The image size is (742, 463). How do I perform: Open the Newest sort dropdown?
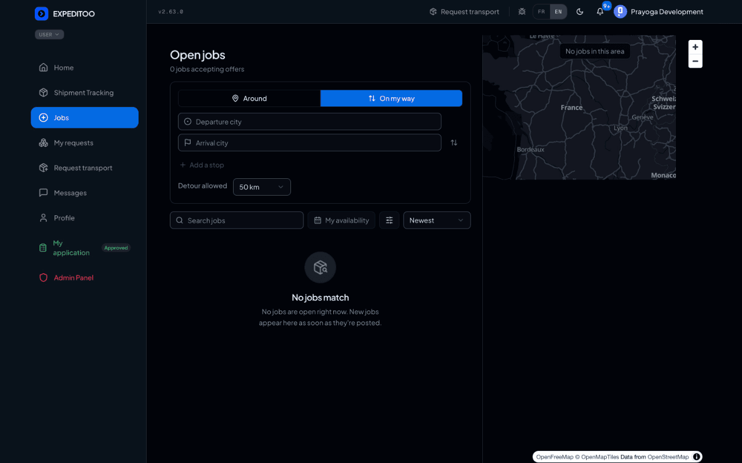437,221
